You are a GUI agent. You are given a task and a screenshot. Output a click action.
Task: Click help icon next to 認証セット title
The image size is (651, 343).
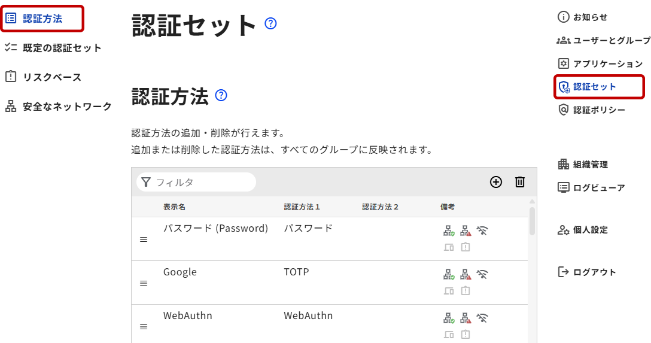coord(270,24)
